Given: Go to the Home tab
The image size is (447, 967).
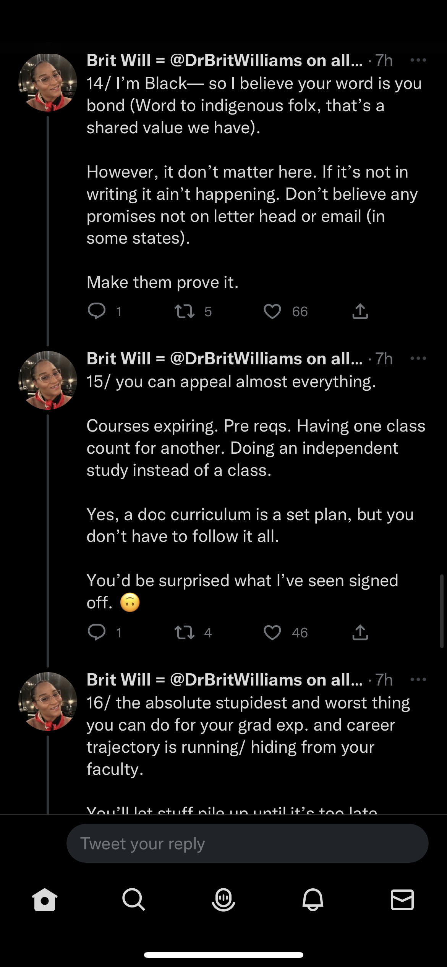Looking at the screenshot, I should pyautogui.click(x=45, y=900).
